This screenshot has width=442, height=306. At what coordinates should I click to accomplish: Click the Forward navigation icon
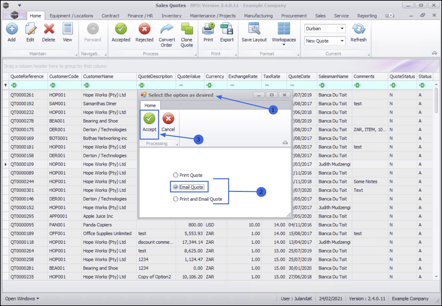[x=93, y=29]
